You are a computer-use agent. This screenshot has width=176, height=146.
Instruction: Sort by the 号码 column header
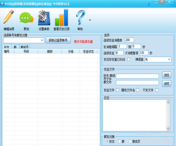(x=26, y=51)
